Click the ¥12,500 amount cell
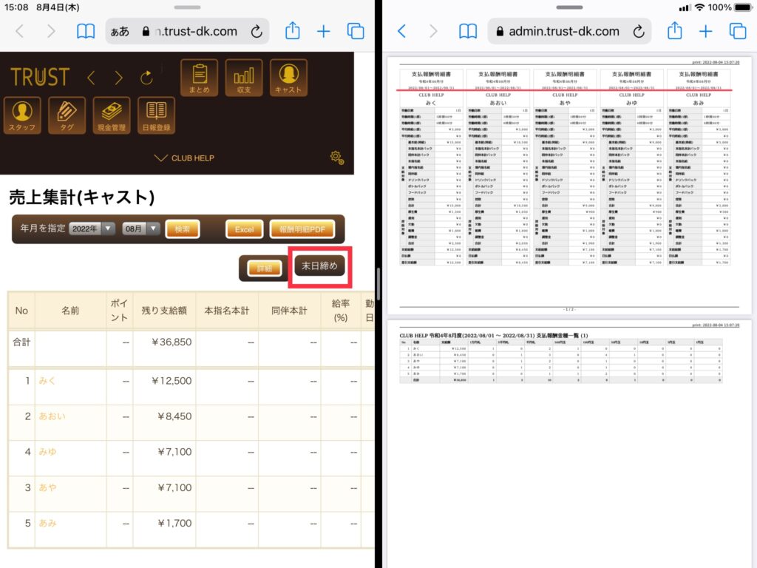 [x=172, y=381]
